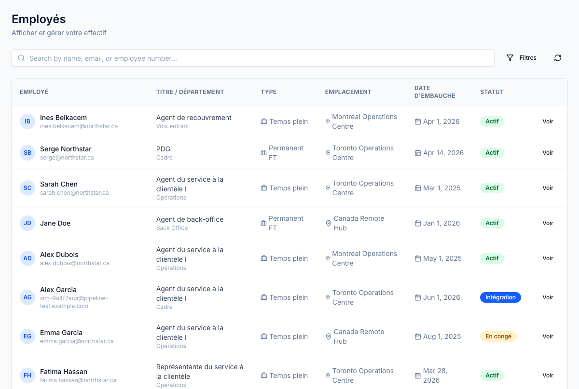Click the IB avatar for Ines Belkacem
Screen dimensions: 579x389
(x=28, y=121)
